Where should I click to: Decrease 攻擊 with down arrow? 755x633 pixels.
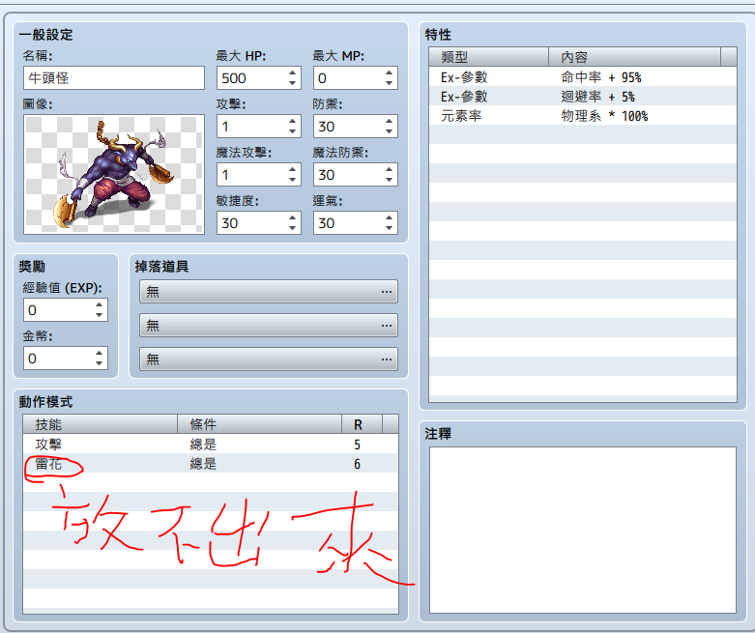coord(292,131)
